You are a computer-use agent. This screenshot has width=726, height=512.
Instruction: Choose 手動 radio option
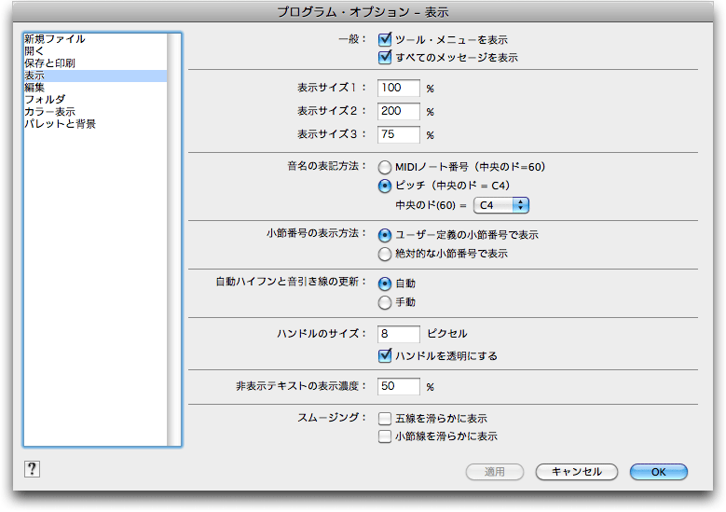pyautogui.click(x=385, y=302)
